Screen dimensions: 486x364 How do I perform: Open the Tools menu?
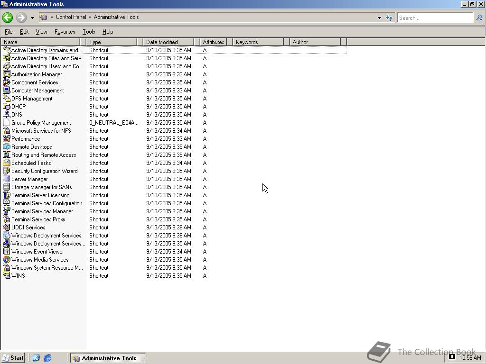[x=89, y=32]
